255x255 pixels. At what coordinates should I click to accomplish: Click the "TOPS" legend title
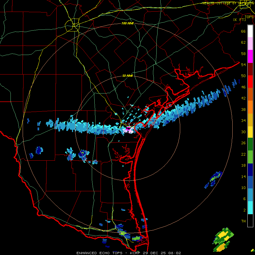(x=249, y=17)
